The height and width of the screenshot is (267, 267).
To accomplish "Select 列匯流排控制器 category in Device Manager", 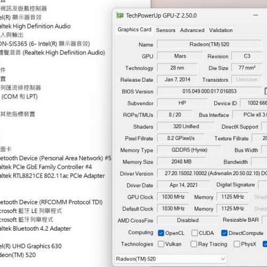I will click(20, 88).
